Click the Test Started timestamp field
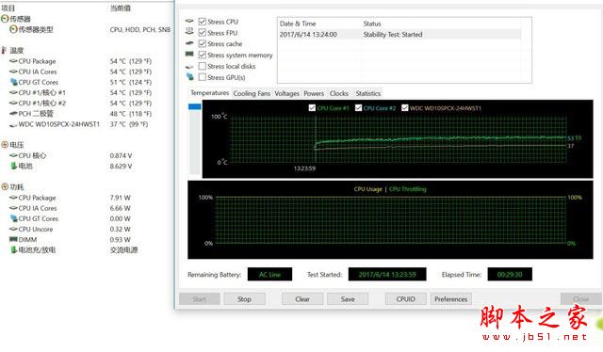603x352 pixels. pos(387,275)
